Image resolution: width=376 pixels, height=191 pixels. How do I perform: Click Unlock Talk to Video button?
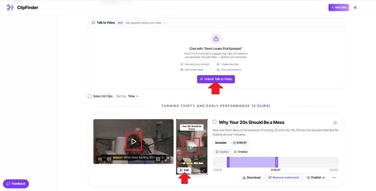216,79
